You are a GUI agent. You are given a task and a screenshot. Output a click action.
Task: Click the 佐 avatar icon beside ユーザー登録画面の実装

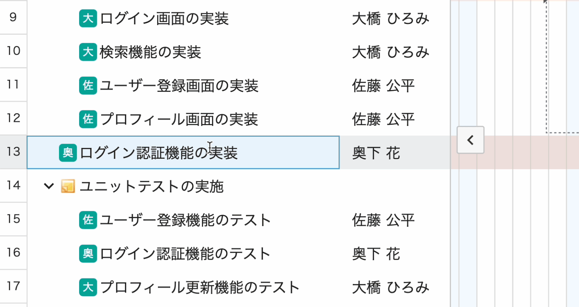tap(88, 86)
